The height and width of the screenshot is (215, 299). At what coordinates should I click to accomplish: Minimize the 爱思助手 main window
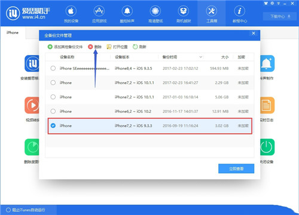click(285, 4)
